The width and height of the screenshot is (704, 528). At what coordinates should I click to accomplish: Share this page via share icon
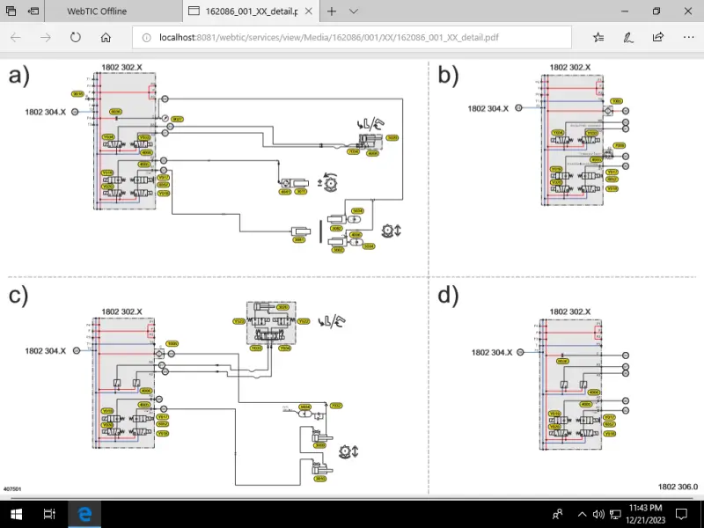[x=657, y=38]
